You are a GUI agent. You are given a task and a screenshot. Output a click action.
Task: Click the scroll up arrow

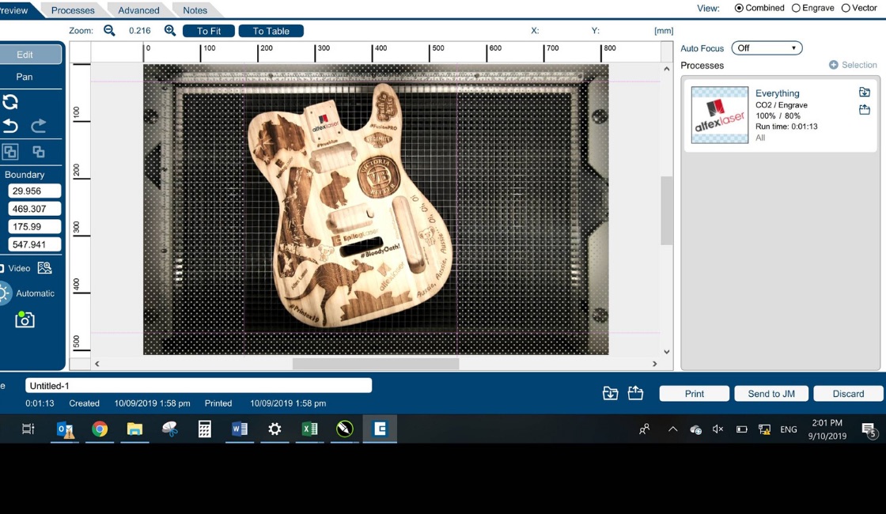667,69
